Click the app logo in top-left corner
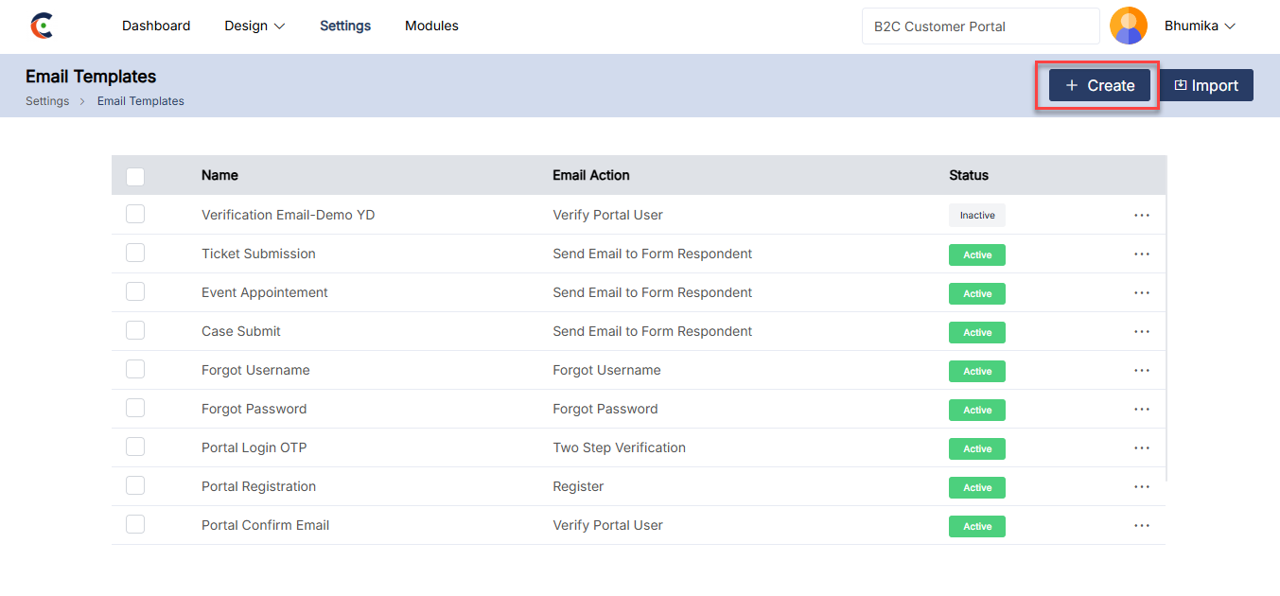 (x=42, y=26)
